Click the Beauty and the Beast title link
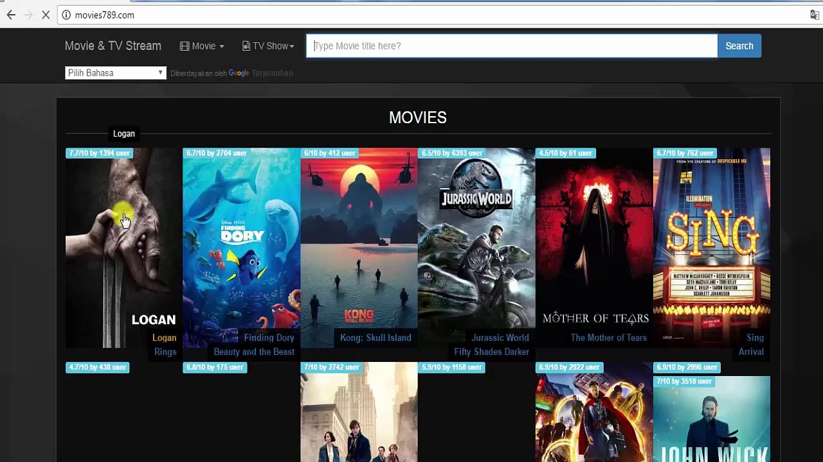This screenshot has height=462, width=823. pos(254,352)
